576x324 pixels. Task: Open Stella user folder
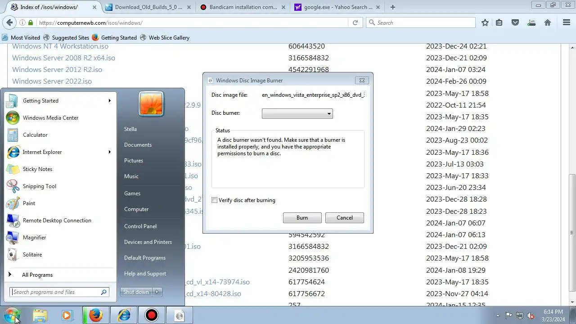[x=130, y=129]
